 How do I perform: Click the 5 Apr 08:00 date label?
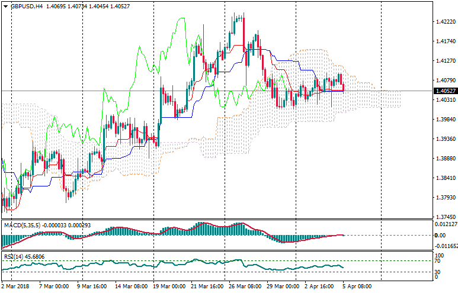pos(358,286)
